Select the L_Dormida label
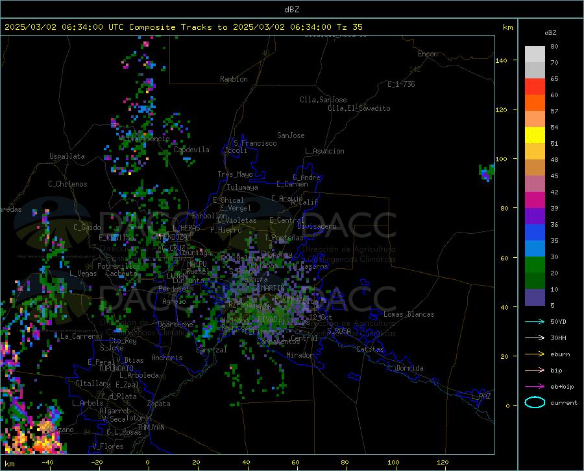 (405, 368)
